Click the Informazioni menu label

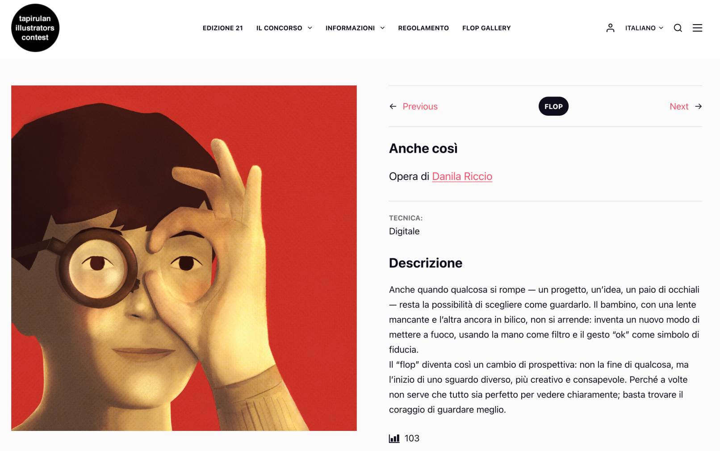tap(350, 28)
